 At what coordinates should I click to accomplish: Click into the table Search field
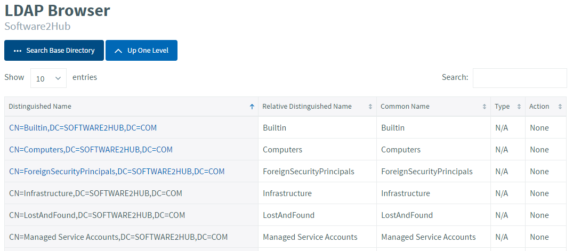click(519, 78)
